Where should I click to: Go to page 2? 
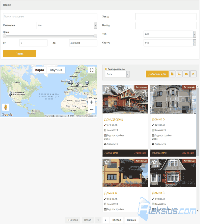[x=106, y=220]
